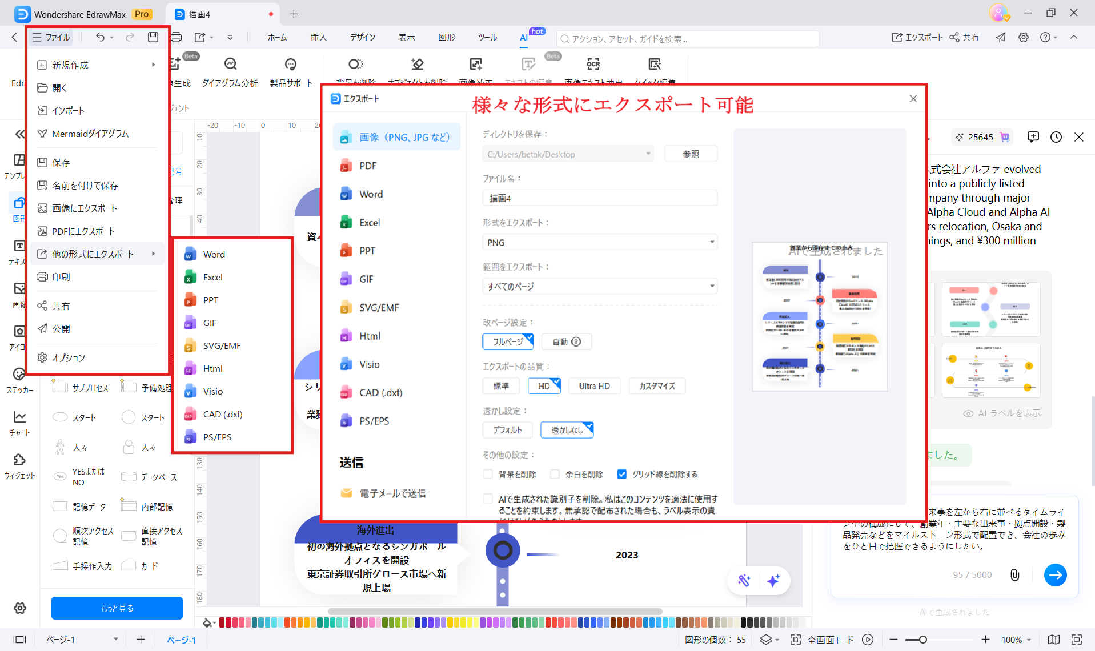Open the 製品サポート icon
Image resolution: width=1095 pixels, height=651 pixels.
291,73
